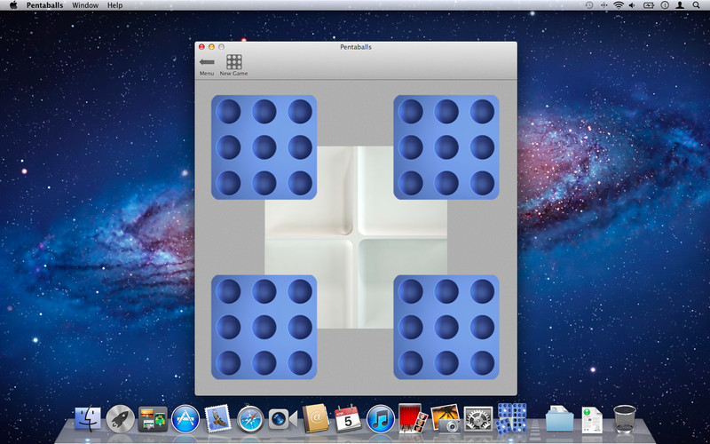Place a ball in top-right board's center hole
710x444 pixels.
pyautogui.click(x=446, y=147)
